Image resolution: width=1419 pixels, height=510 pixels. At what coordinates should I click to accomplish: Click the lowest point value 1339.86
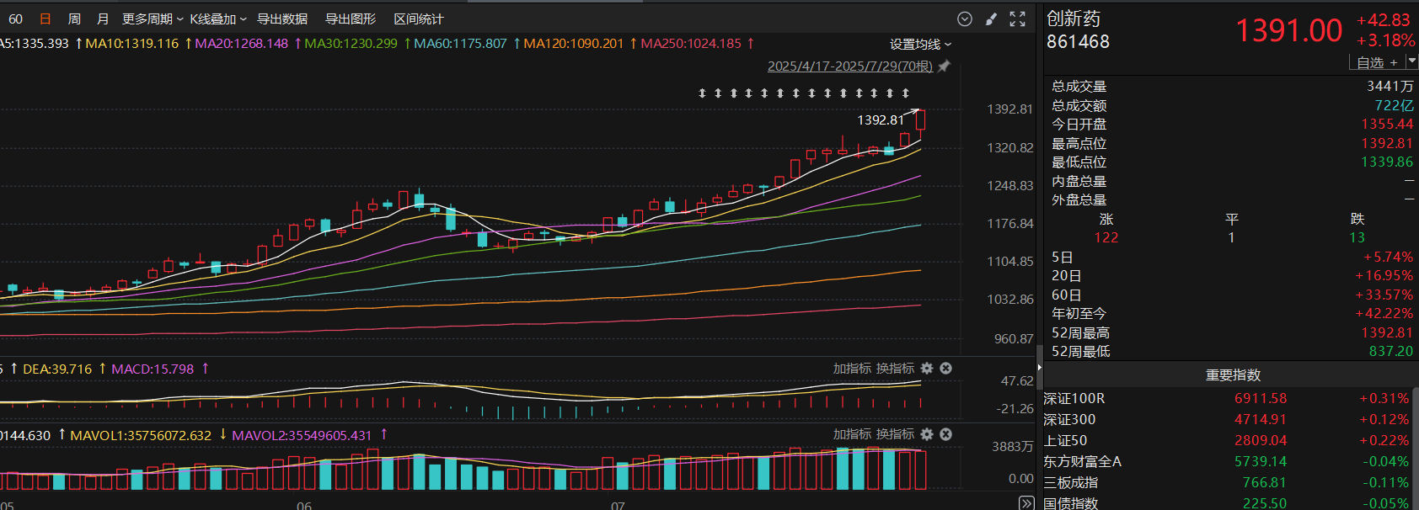click(x=1387, y=162)
